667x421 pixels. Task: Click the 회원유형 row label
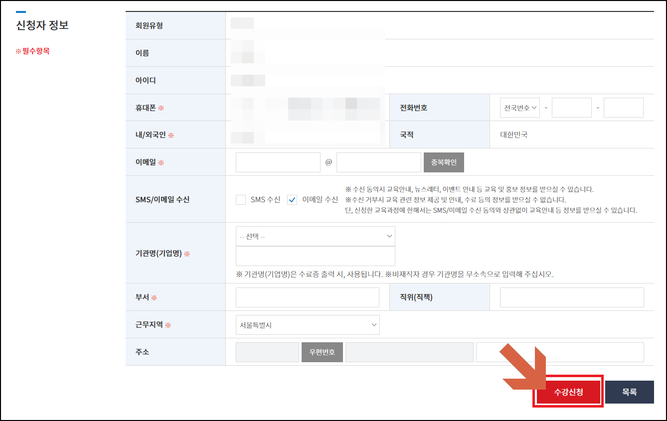click(149, 25)
